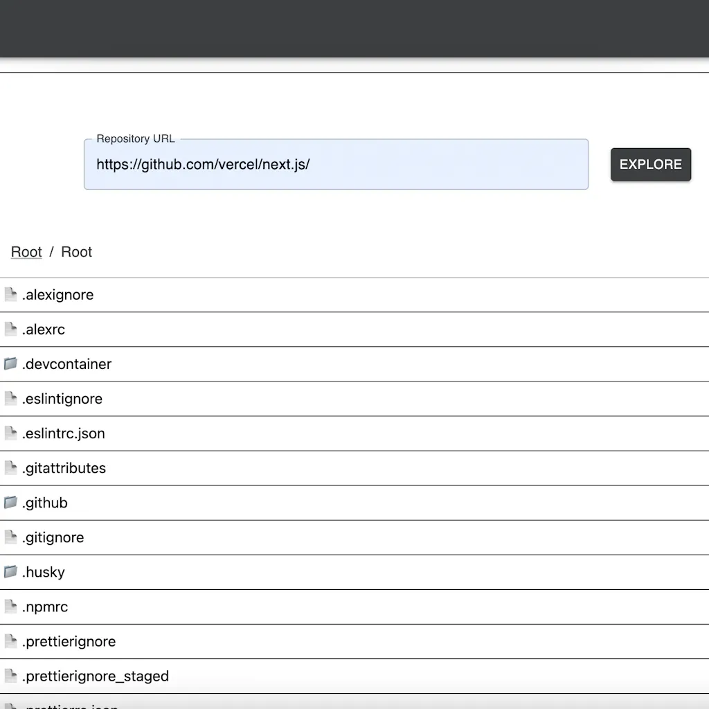709x709 pixels.
Task: Go to the underlined Root breadcrumb link
Action: (x=26, y=252)
